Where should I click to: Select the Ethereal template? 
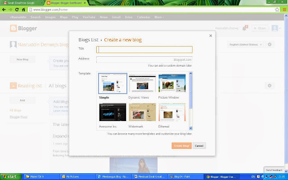click(172, 112)
